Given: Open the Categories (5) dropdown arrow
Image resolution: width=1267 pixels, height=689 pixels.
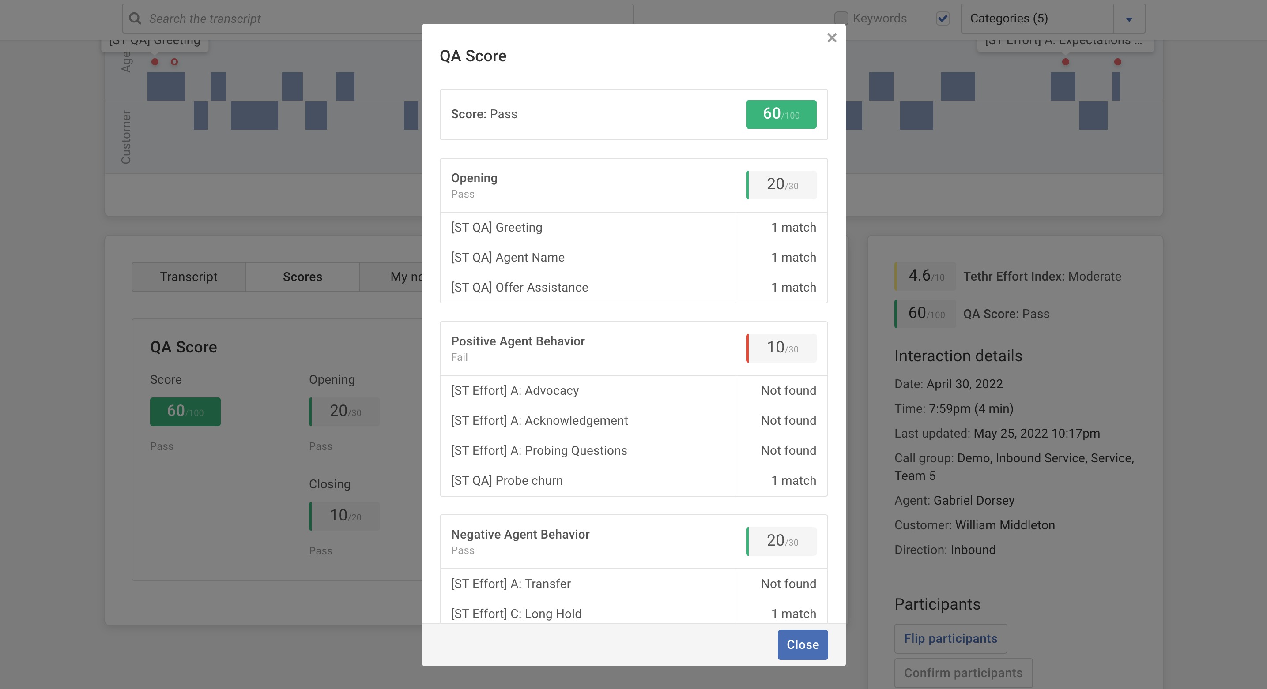Looking at the screenshot, I should [1129, 19].
